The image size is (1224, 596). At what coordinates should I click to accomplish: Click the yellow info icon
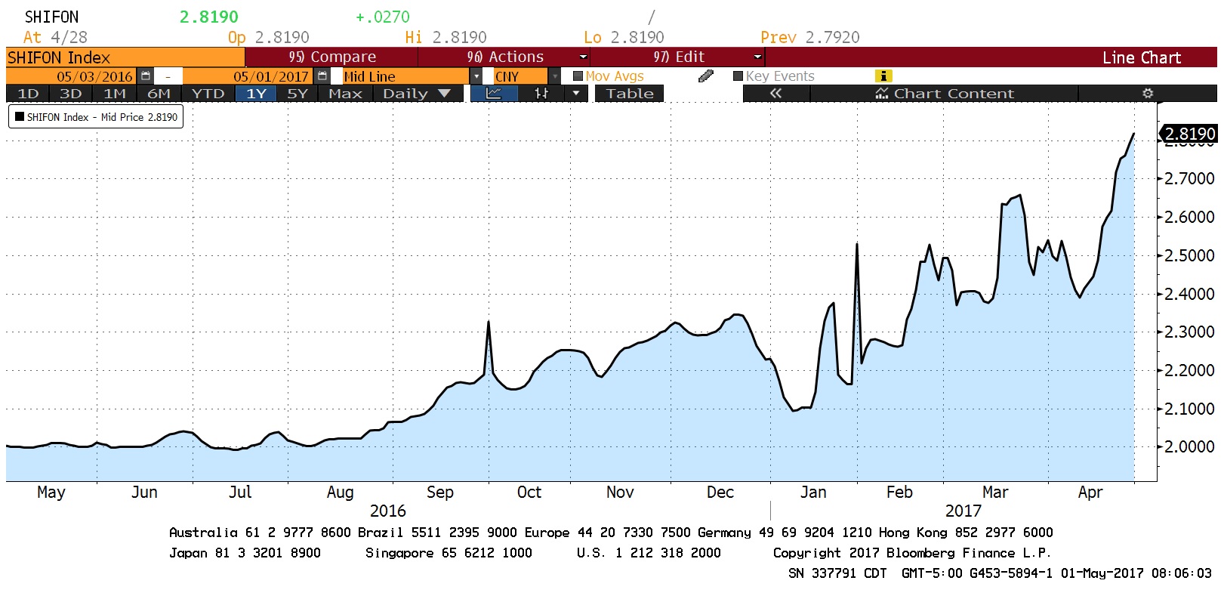(x=883, y=76)
